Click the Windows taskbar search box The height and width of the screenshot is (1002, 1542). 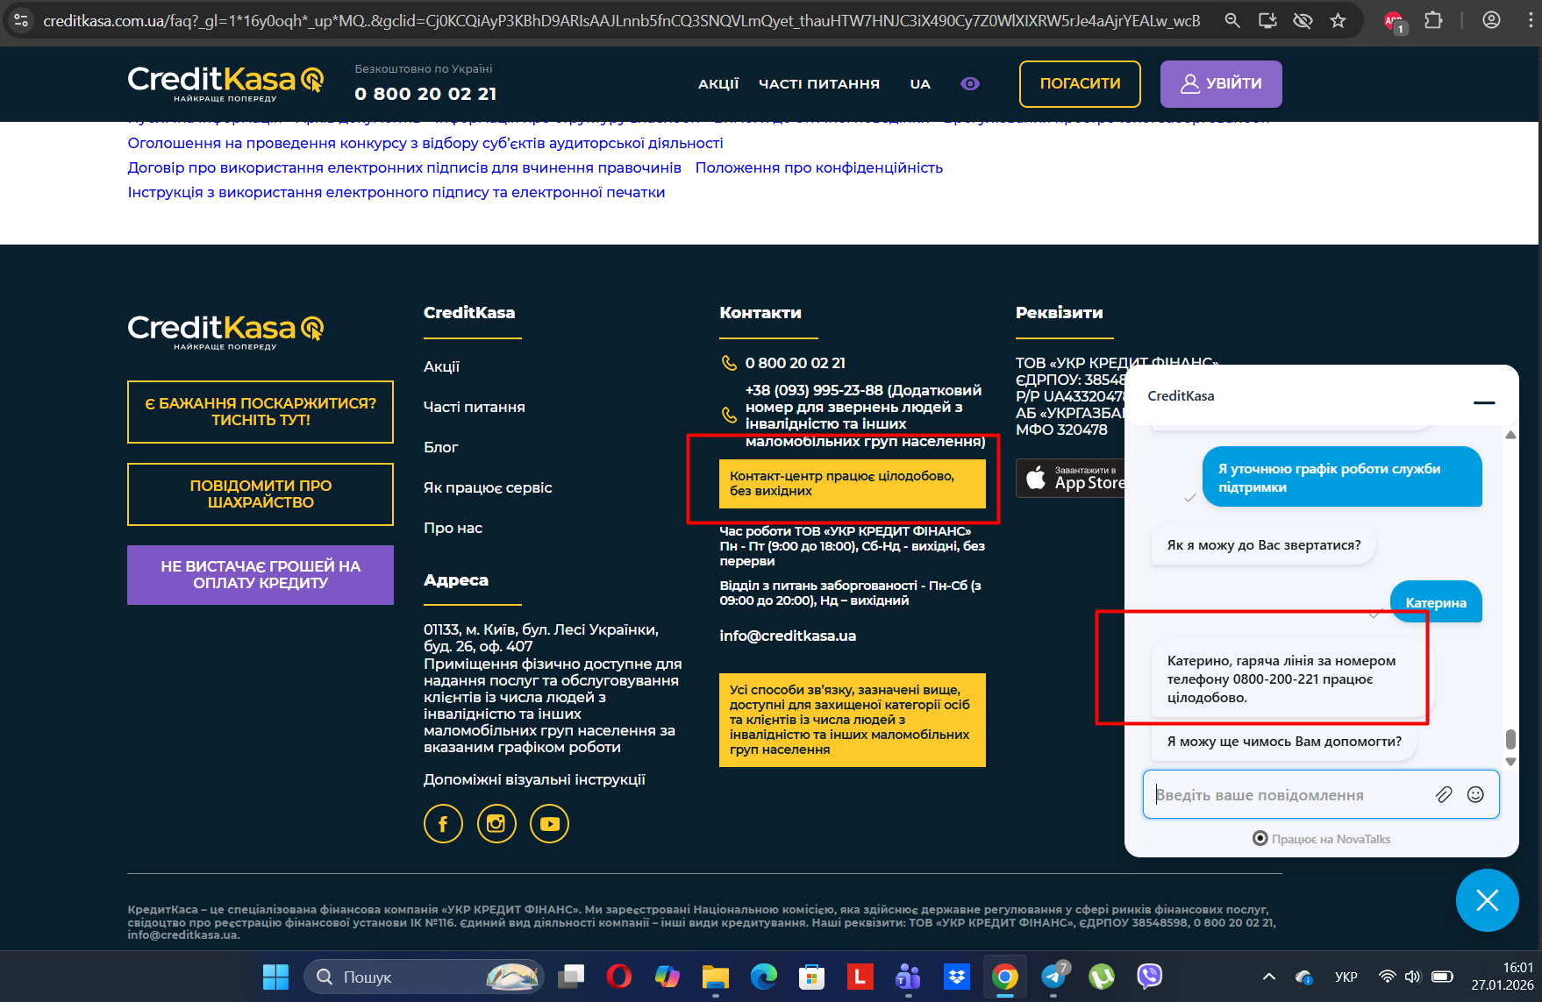pyautogui.click(x=424, y=977)
